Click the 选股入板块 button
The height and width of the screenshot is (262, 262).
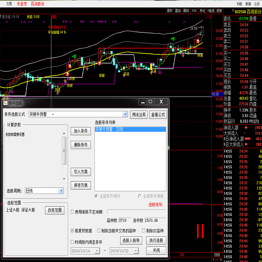131,240
